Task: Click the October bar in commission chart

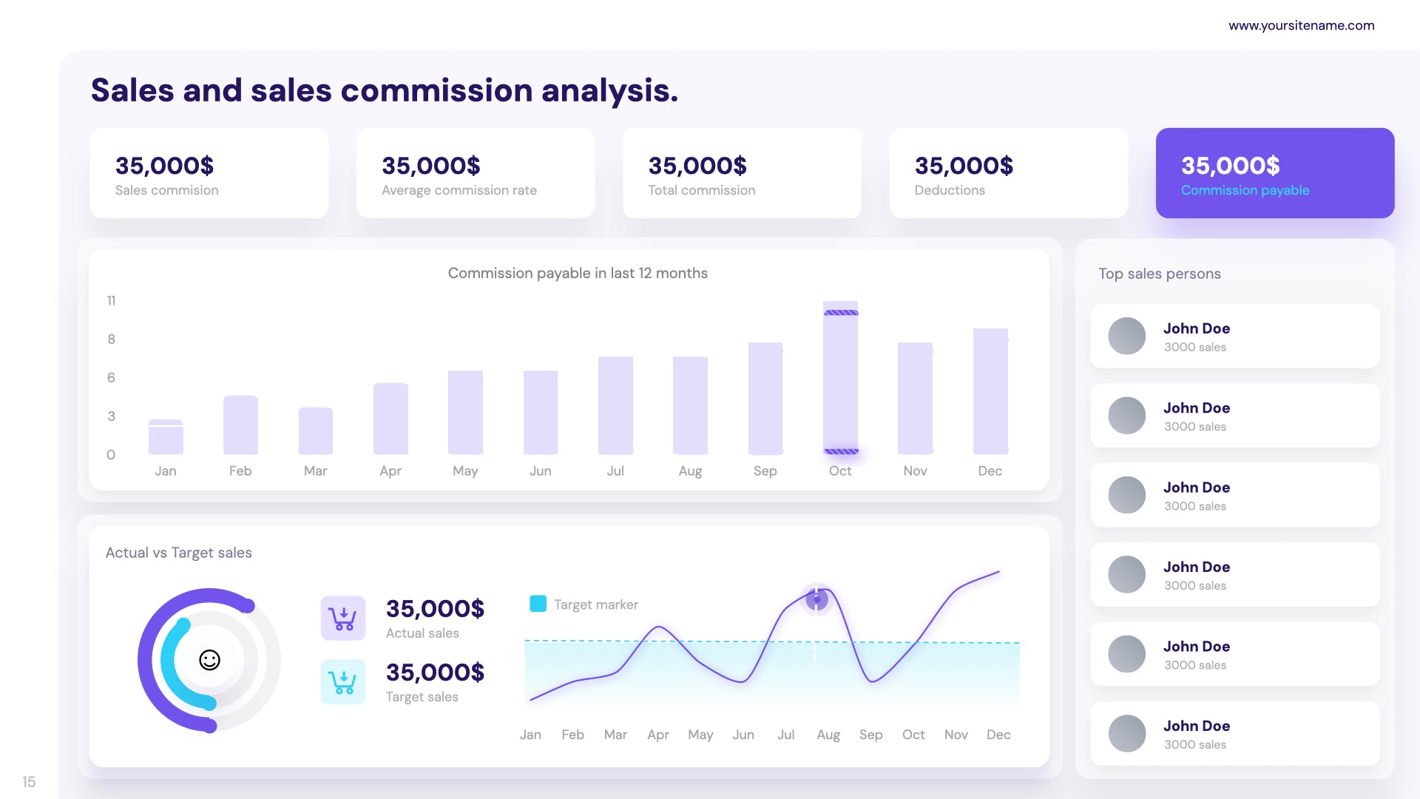Action: [839, 380]
